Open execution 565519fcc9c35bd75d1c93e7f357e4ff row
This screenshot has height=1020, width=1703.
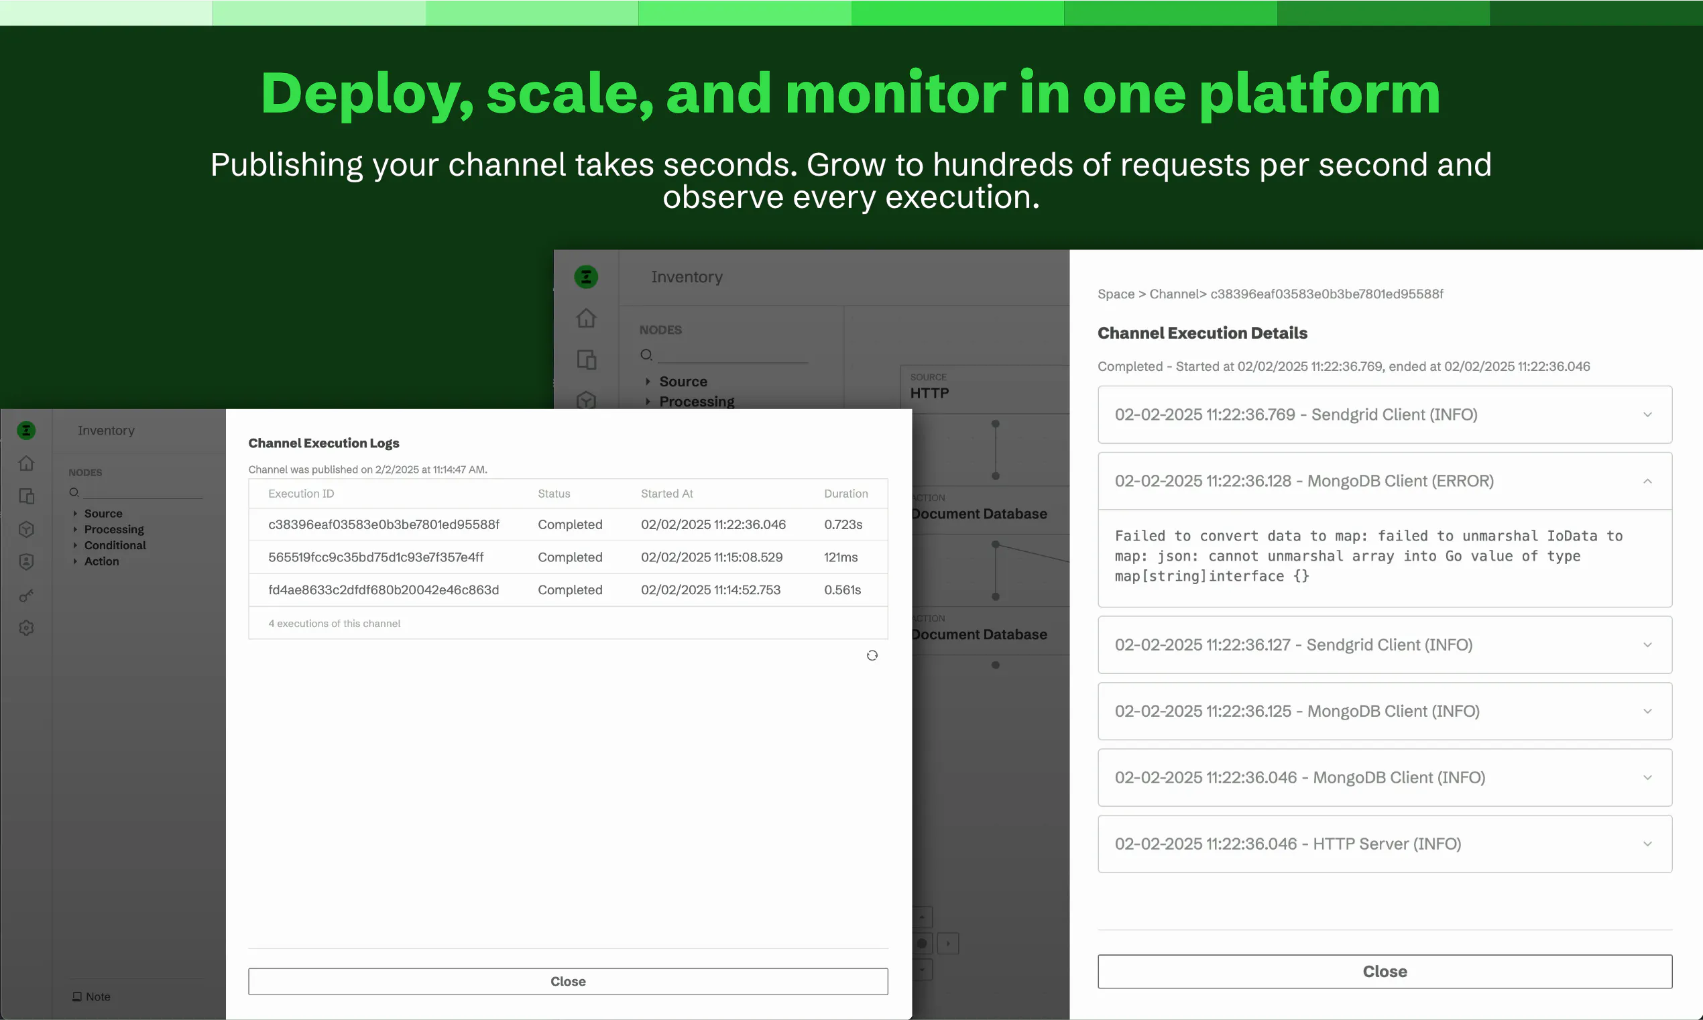click(568, 557)
